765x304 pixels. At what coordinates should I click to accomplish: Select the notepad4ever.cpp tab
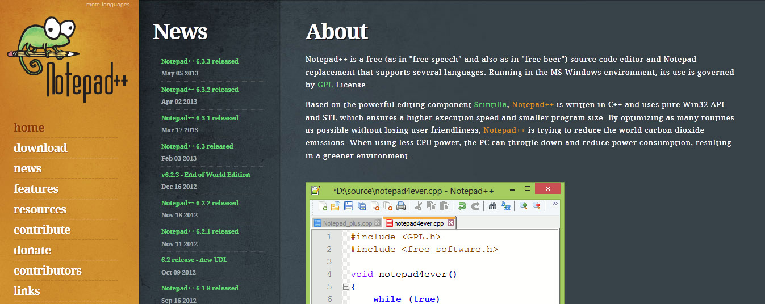click(420, 223)
